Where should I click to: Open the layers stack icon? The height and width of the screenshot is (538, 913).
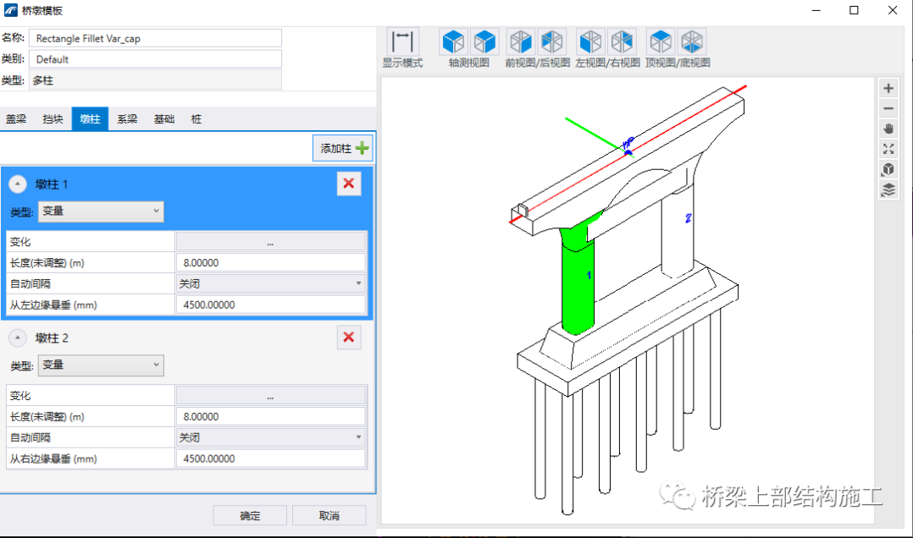point(888,190)
